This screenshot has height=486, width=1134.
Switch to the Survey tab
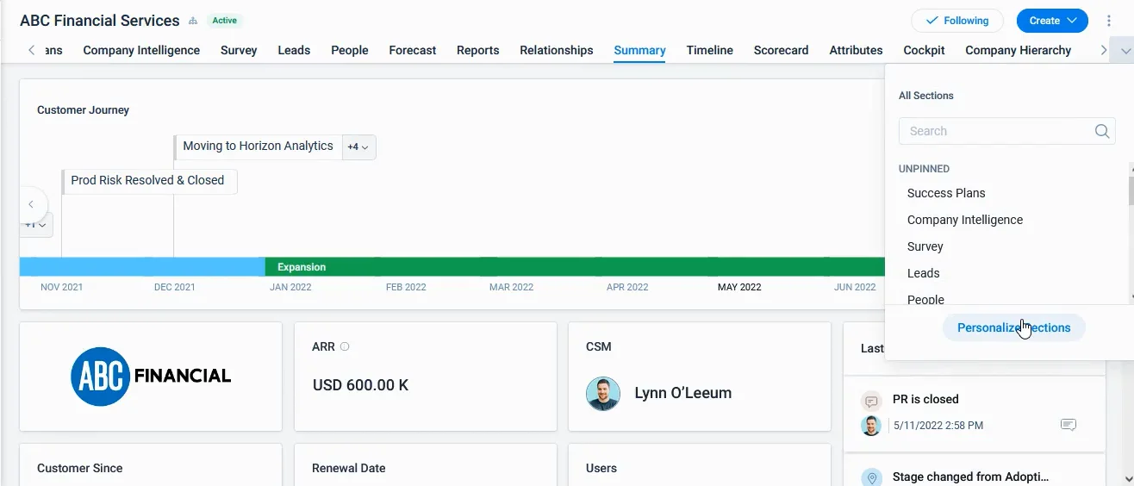coord(239,50)
